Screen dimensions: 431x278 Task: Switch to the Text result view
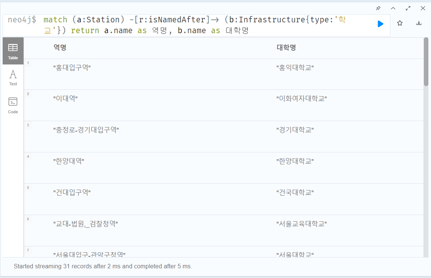(x=13, y=77)
